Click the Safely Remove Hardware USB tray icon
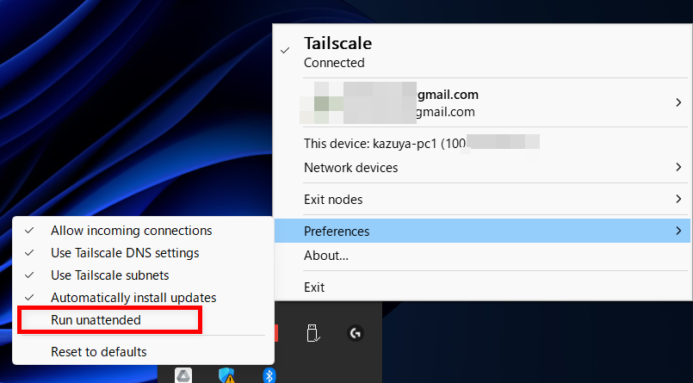Screen dimensions: 693x383 (312, 333)
